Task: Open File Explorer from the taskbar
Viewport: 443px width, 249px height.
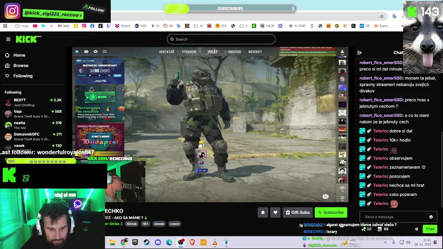Action: [112, 242]
